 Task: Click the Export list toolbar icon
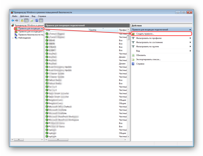[x=31, y=20]
